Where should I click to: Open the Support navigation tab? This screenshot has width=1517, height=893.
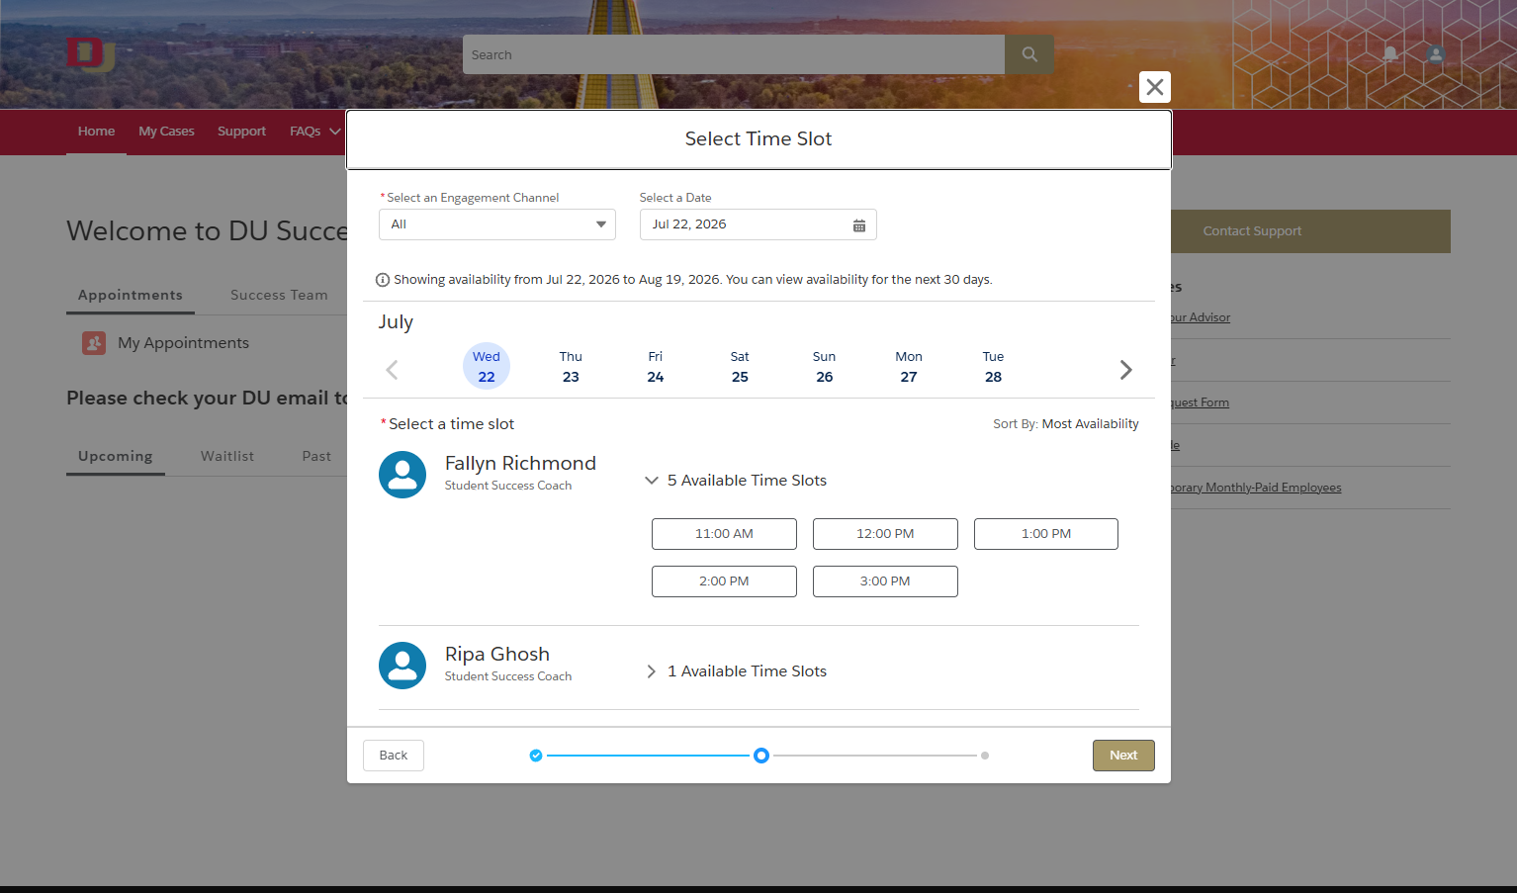pyautogui.click(x=241, y=132)
